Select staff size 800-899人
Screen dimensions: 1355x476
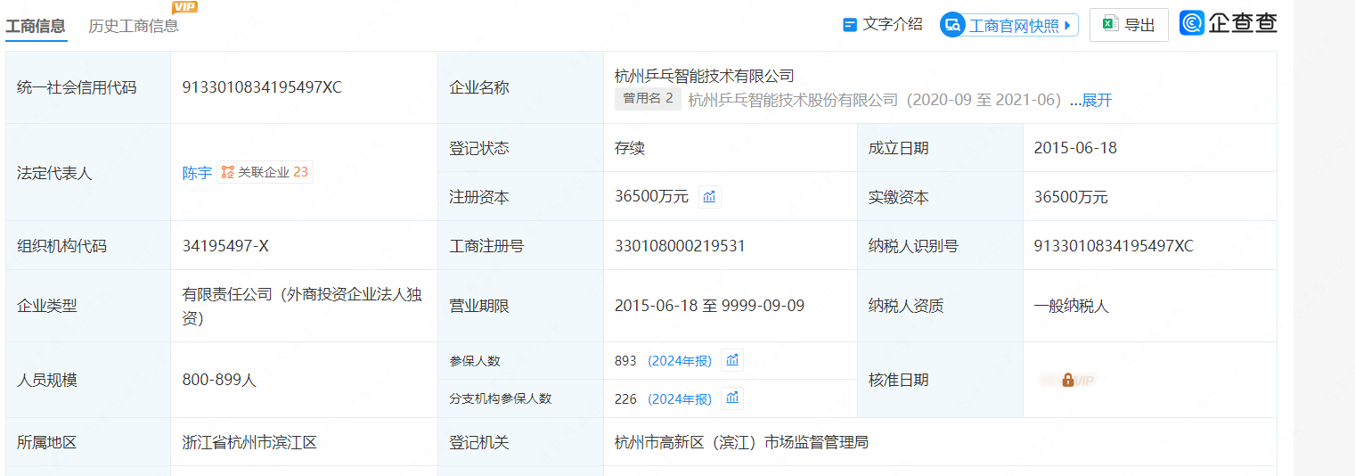point(219,380)
